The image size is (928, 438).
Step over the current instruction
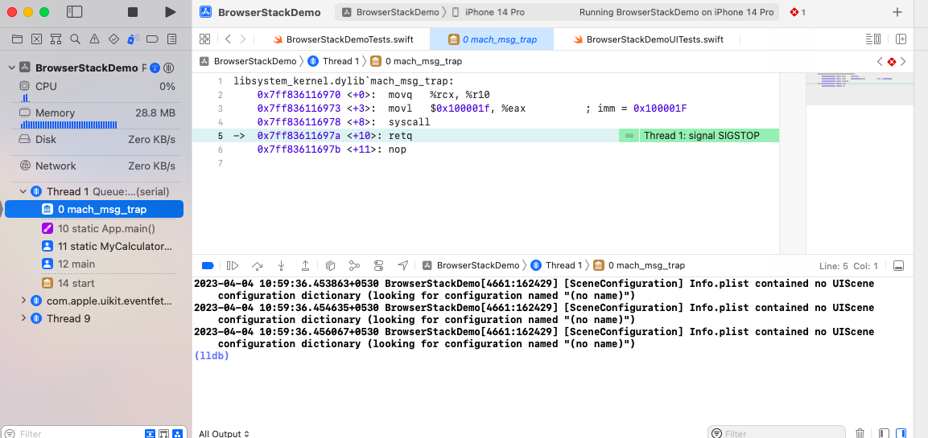click(257, 265)
